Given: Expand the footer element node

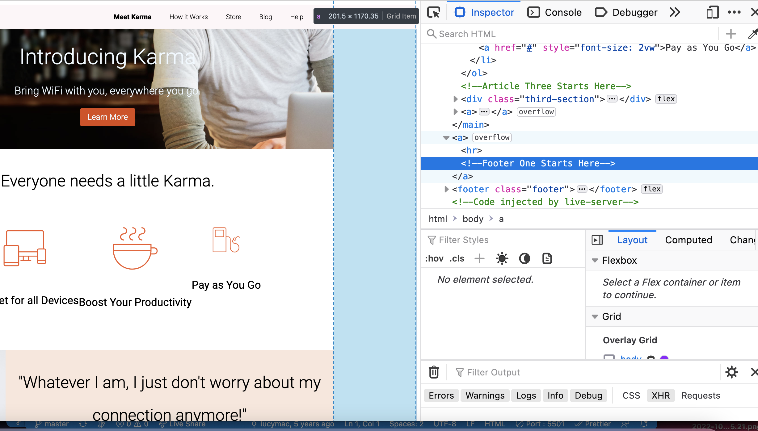Looking at the screenshot, I should (x=446, y=189).
